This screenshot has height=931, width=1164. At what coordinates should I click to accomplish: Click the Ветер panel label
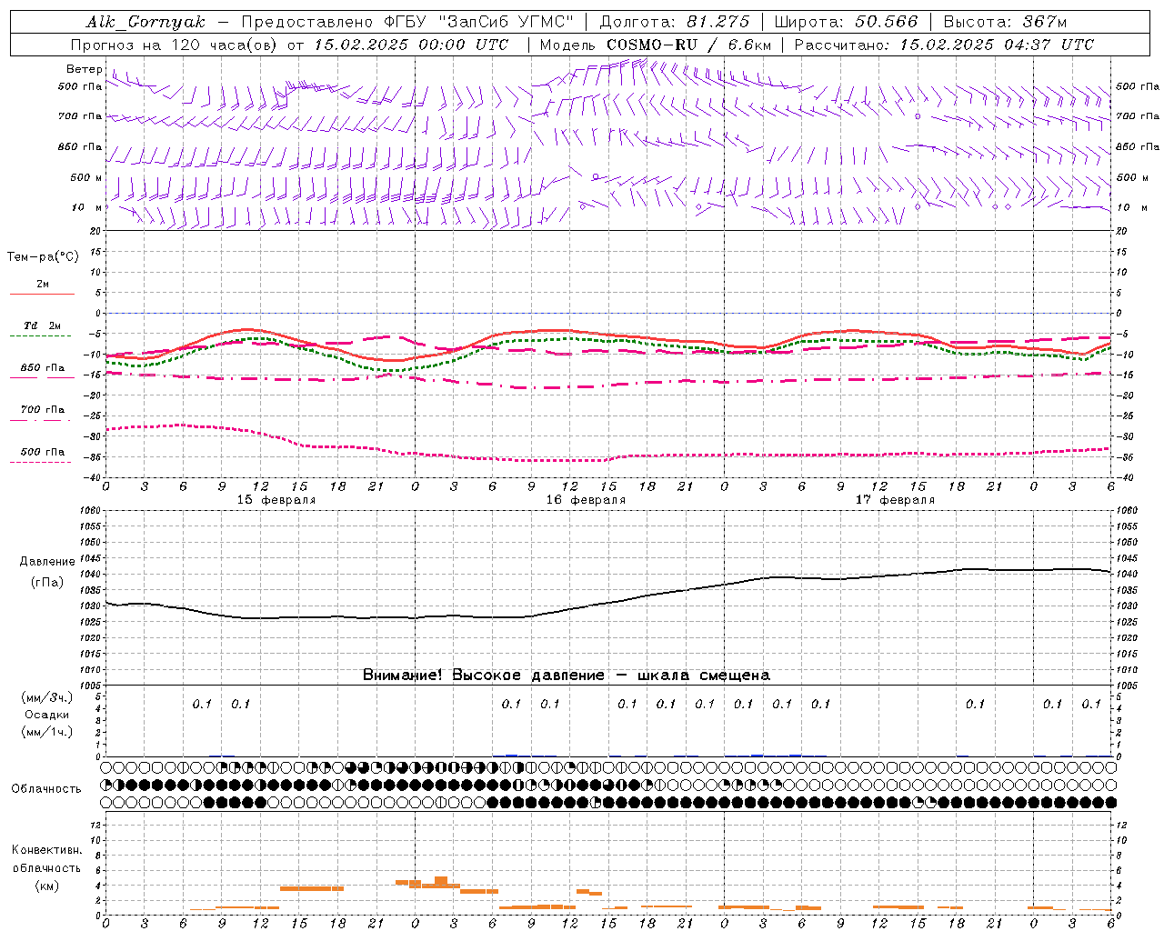(84, 69)
